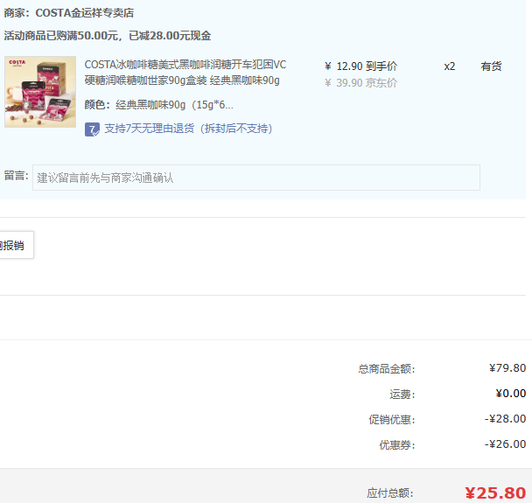This screenshot has width=532, height=503.
Task: Select the promotion text 已减28.00元现金
Action: pyautogui.click(x=170, y=36)
